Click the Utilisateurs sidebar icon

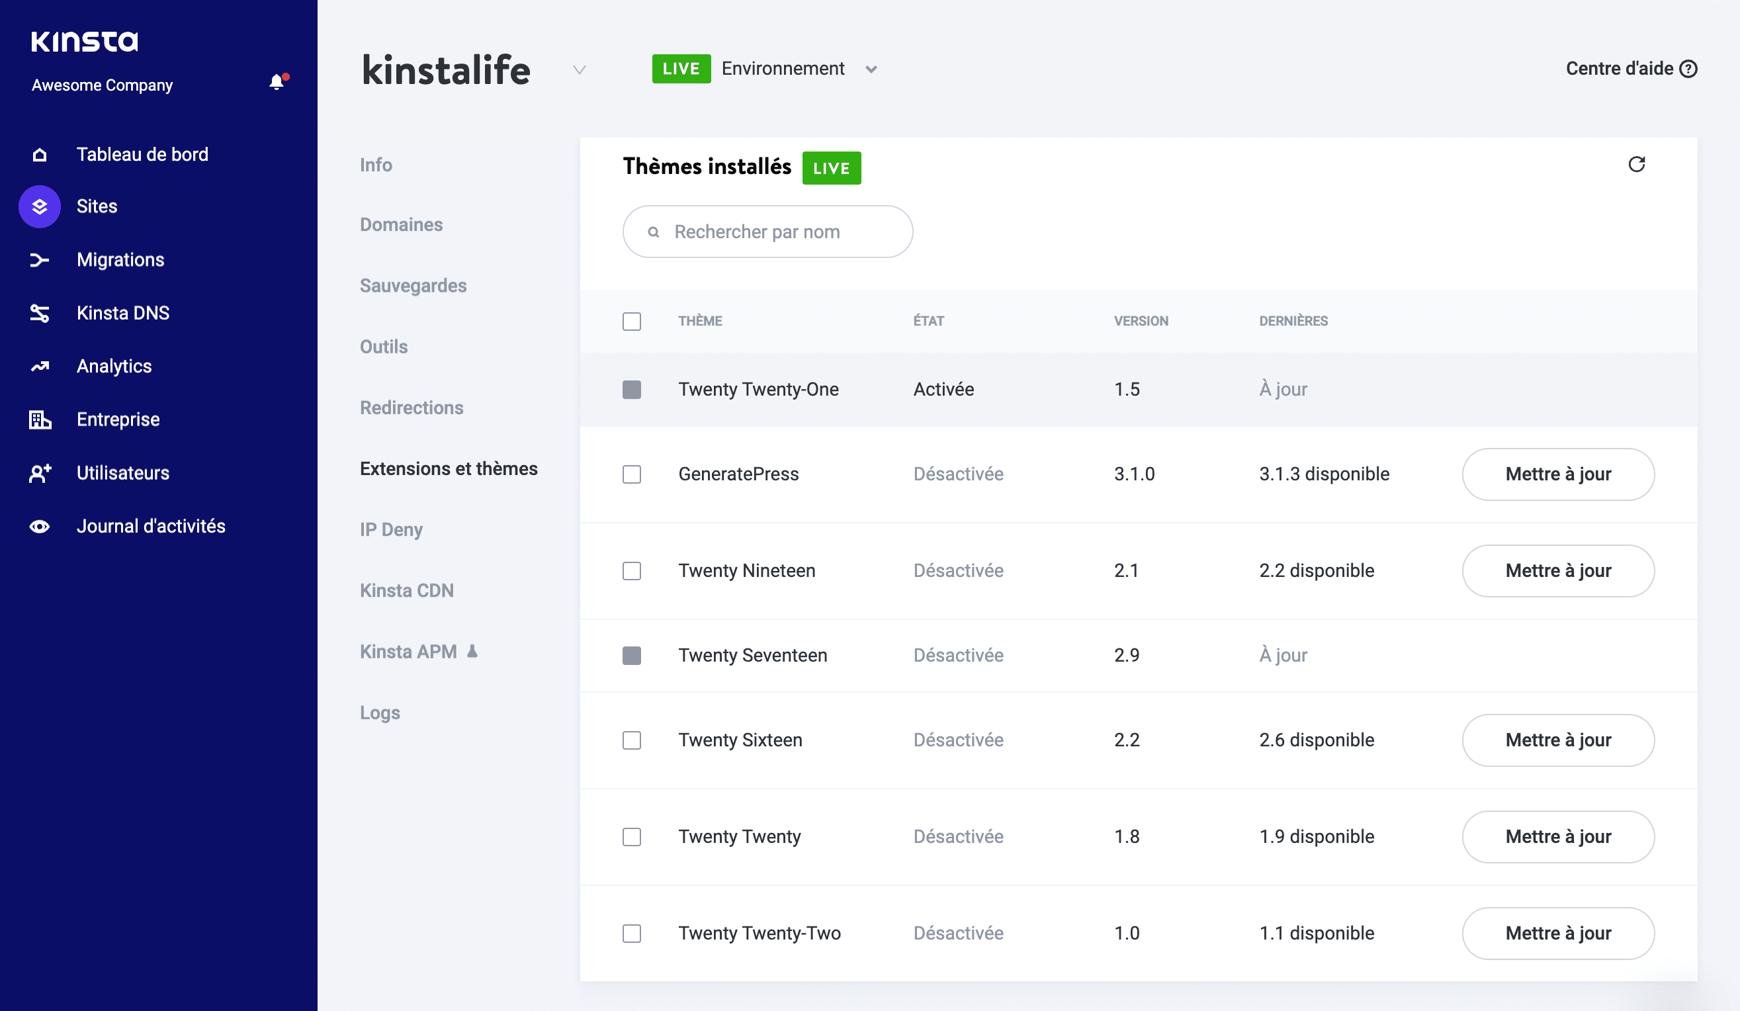click(x=40, y=473)
